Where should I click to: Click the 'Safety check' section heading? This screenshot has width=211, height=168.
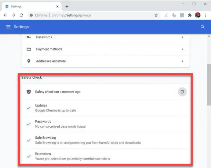(32, 77)
